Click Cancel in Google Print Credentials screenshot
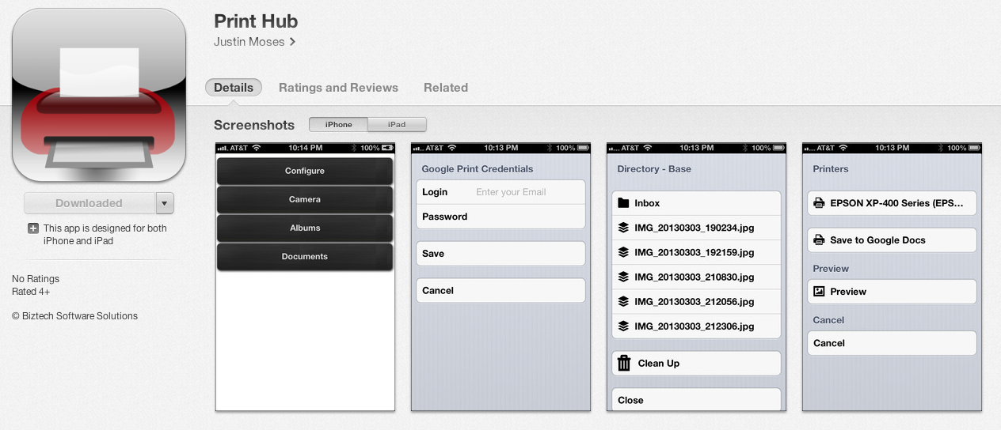The image size is (1001, 430). coord(500,291)
